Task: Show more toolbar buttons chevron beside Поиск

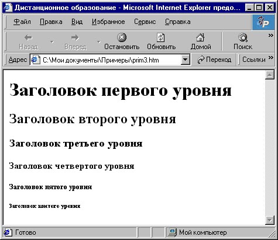Action: click(x=271, y=36)
